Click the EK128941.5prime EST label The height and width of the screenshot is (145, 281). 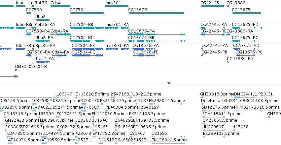pos(169,140)
